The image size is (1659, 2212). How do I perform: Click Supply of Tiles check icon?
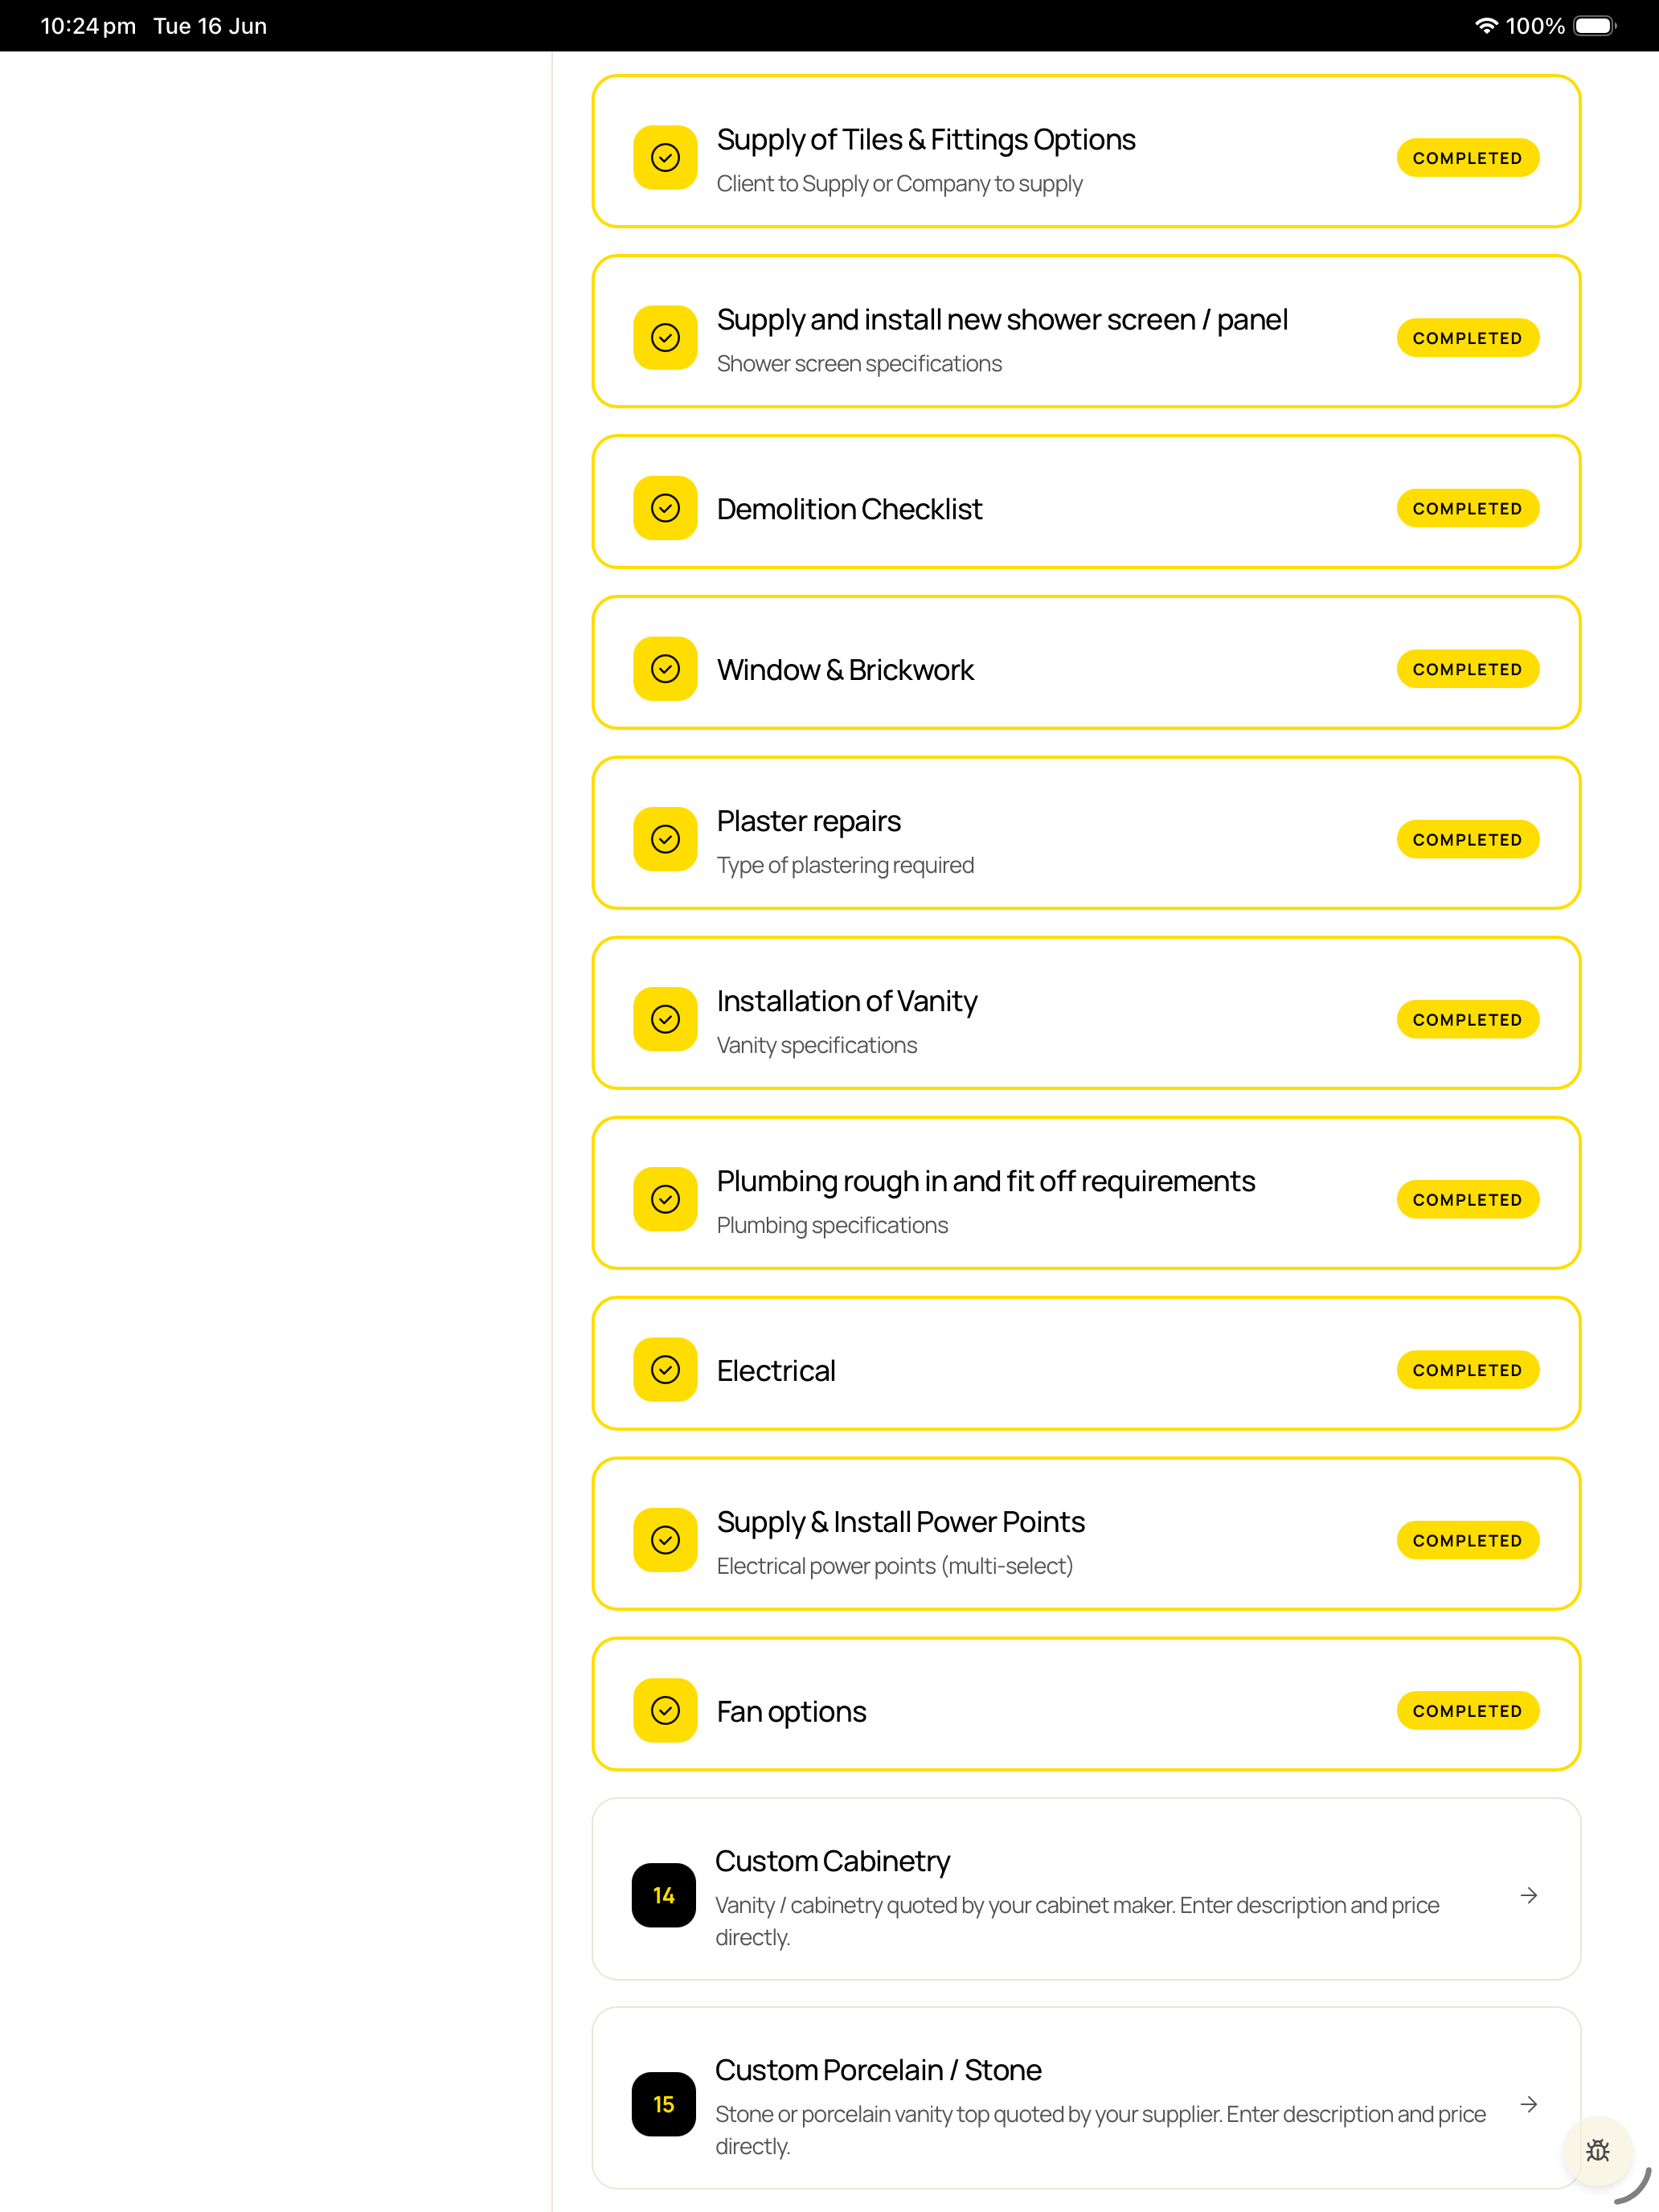[665, 157]
